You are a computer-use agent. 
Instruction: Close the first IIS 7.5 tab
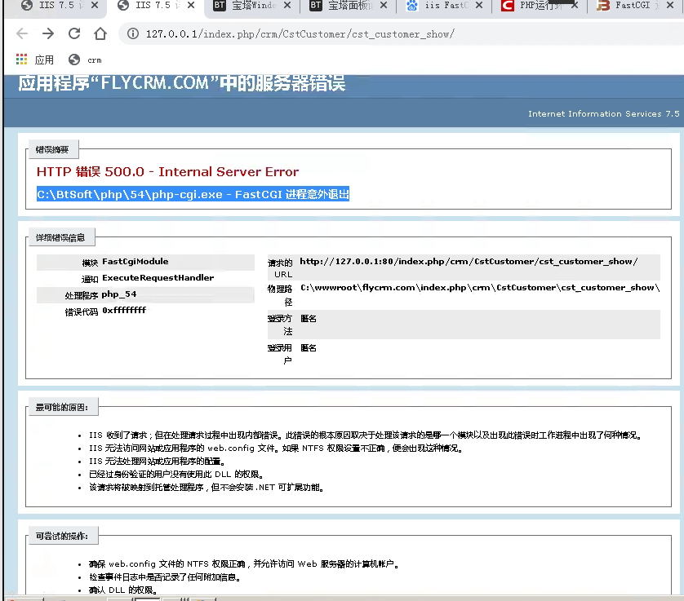(95, 5)
